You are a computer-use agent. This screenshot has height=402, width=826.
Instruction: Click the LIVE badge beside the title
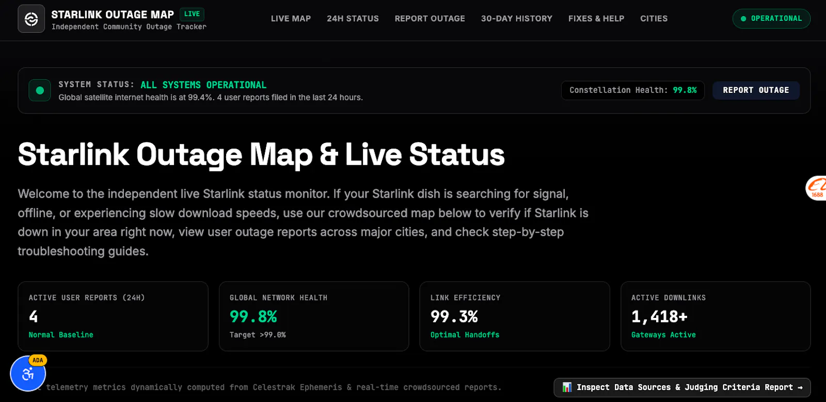point(192,14)
